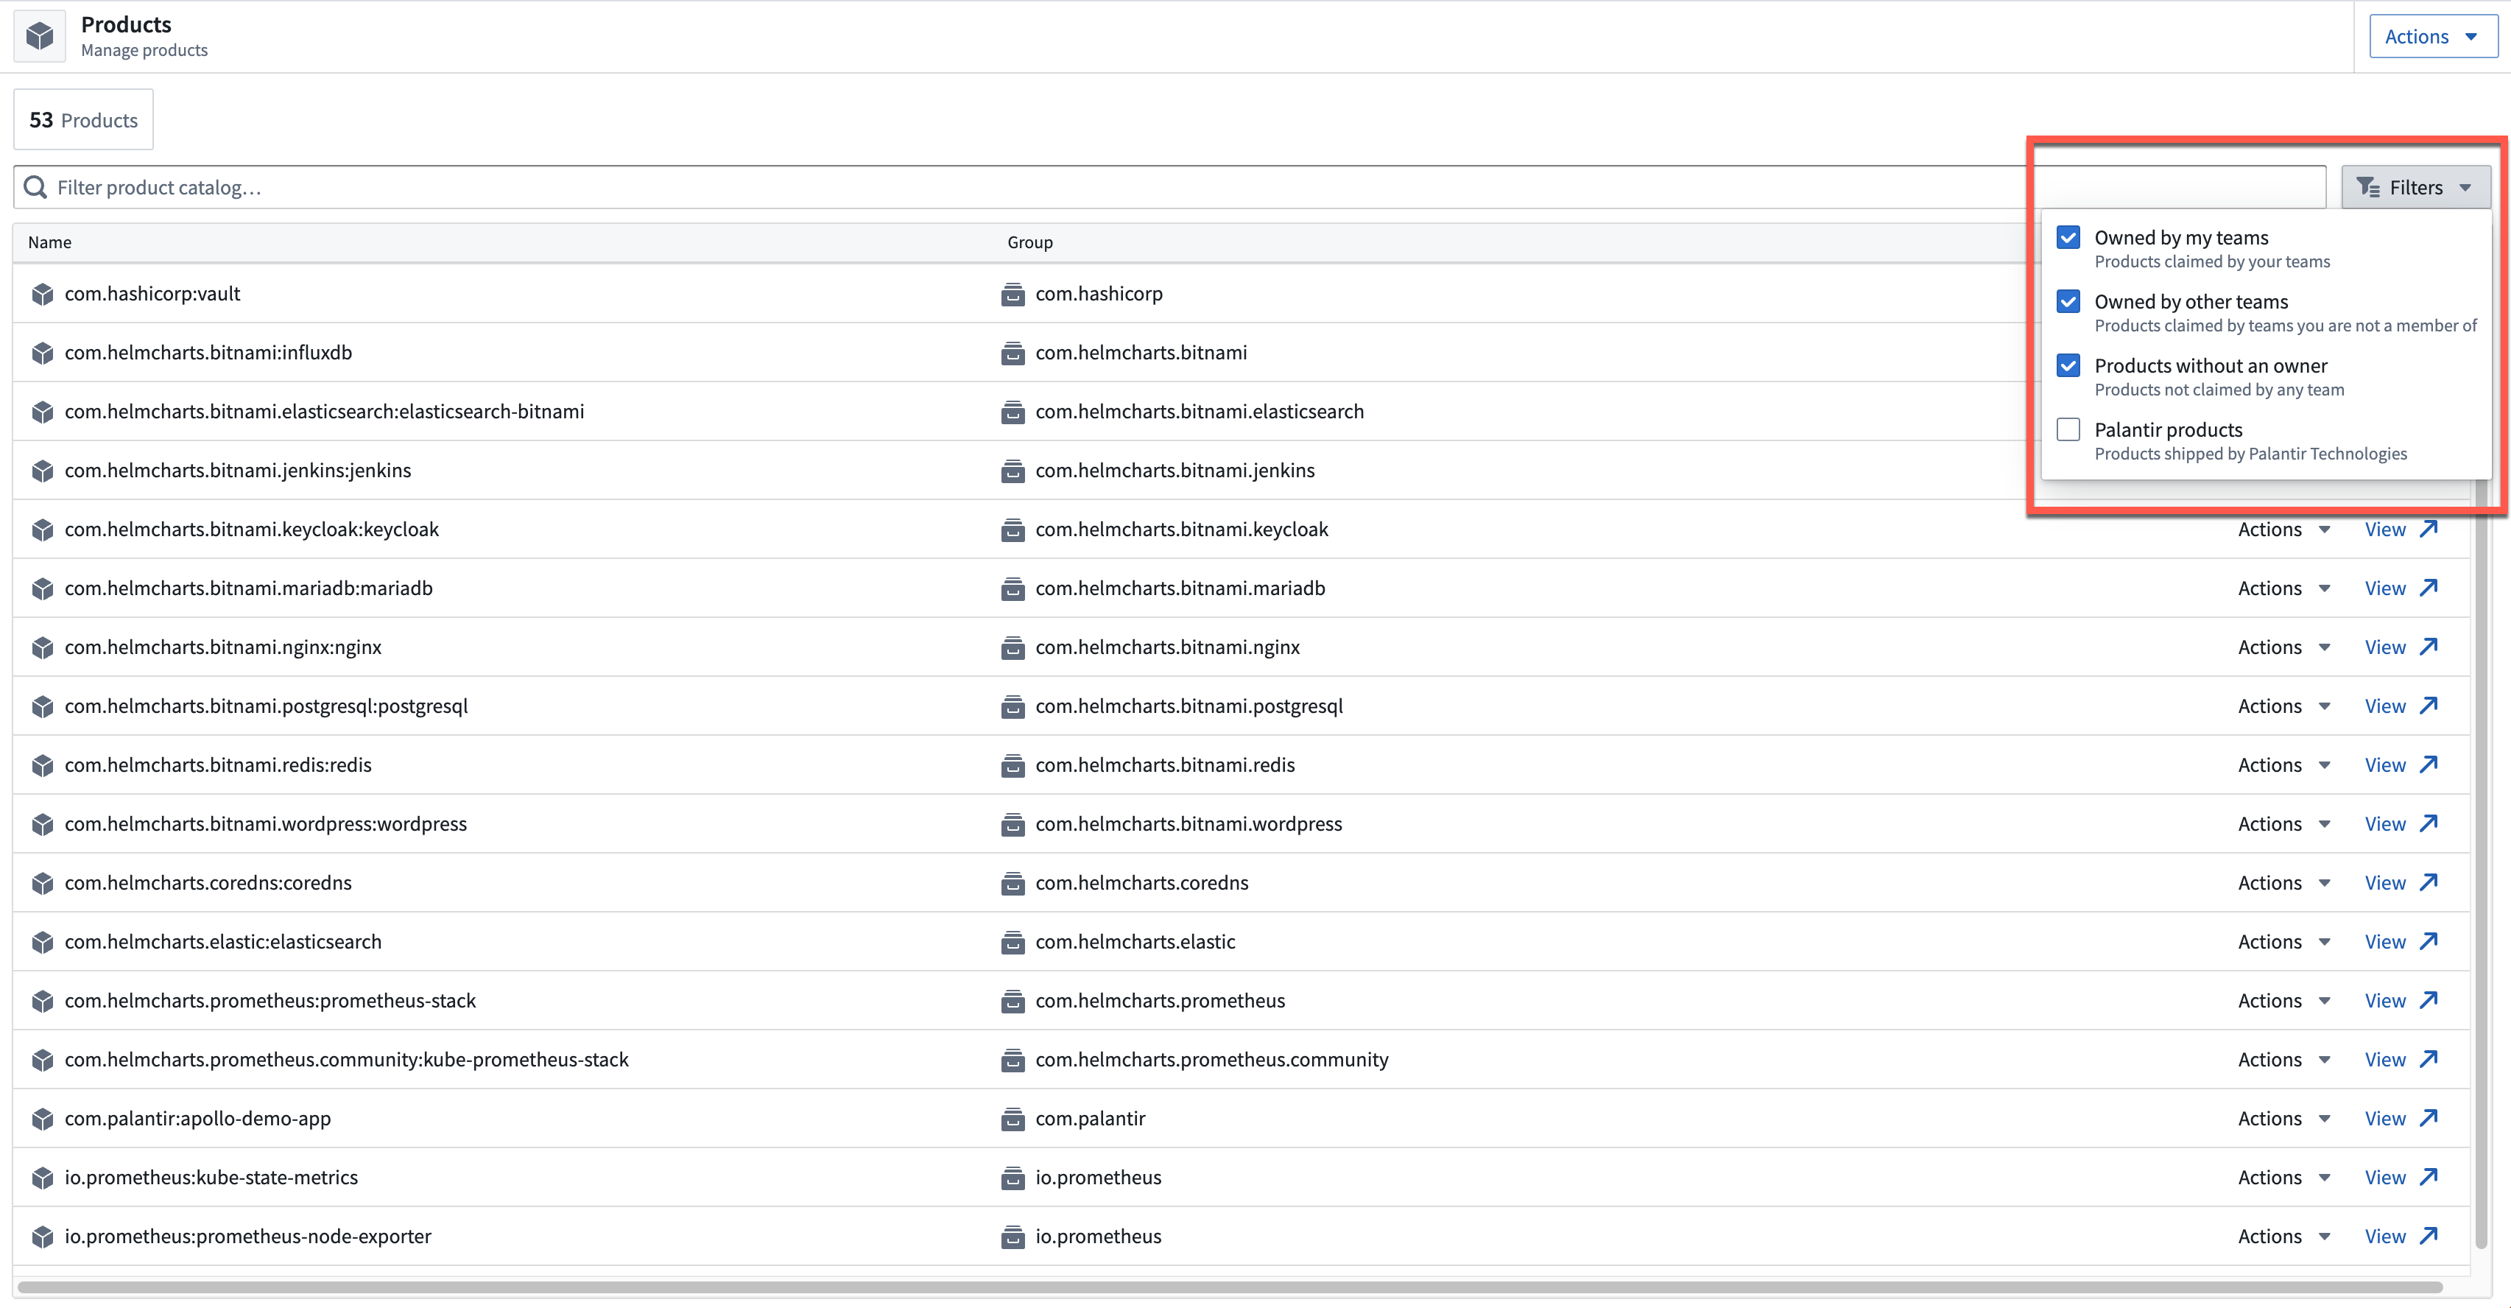Uncheck Products without an owner filter
Viewport: 2511px width, 1308px height.
2068,365
